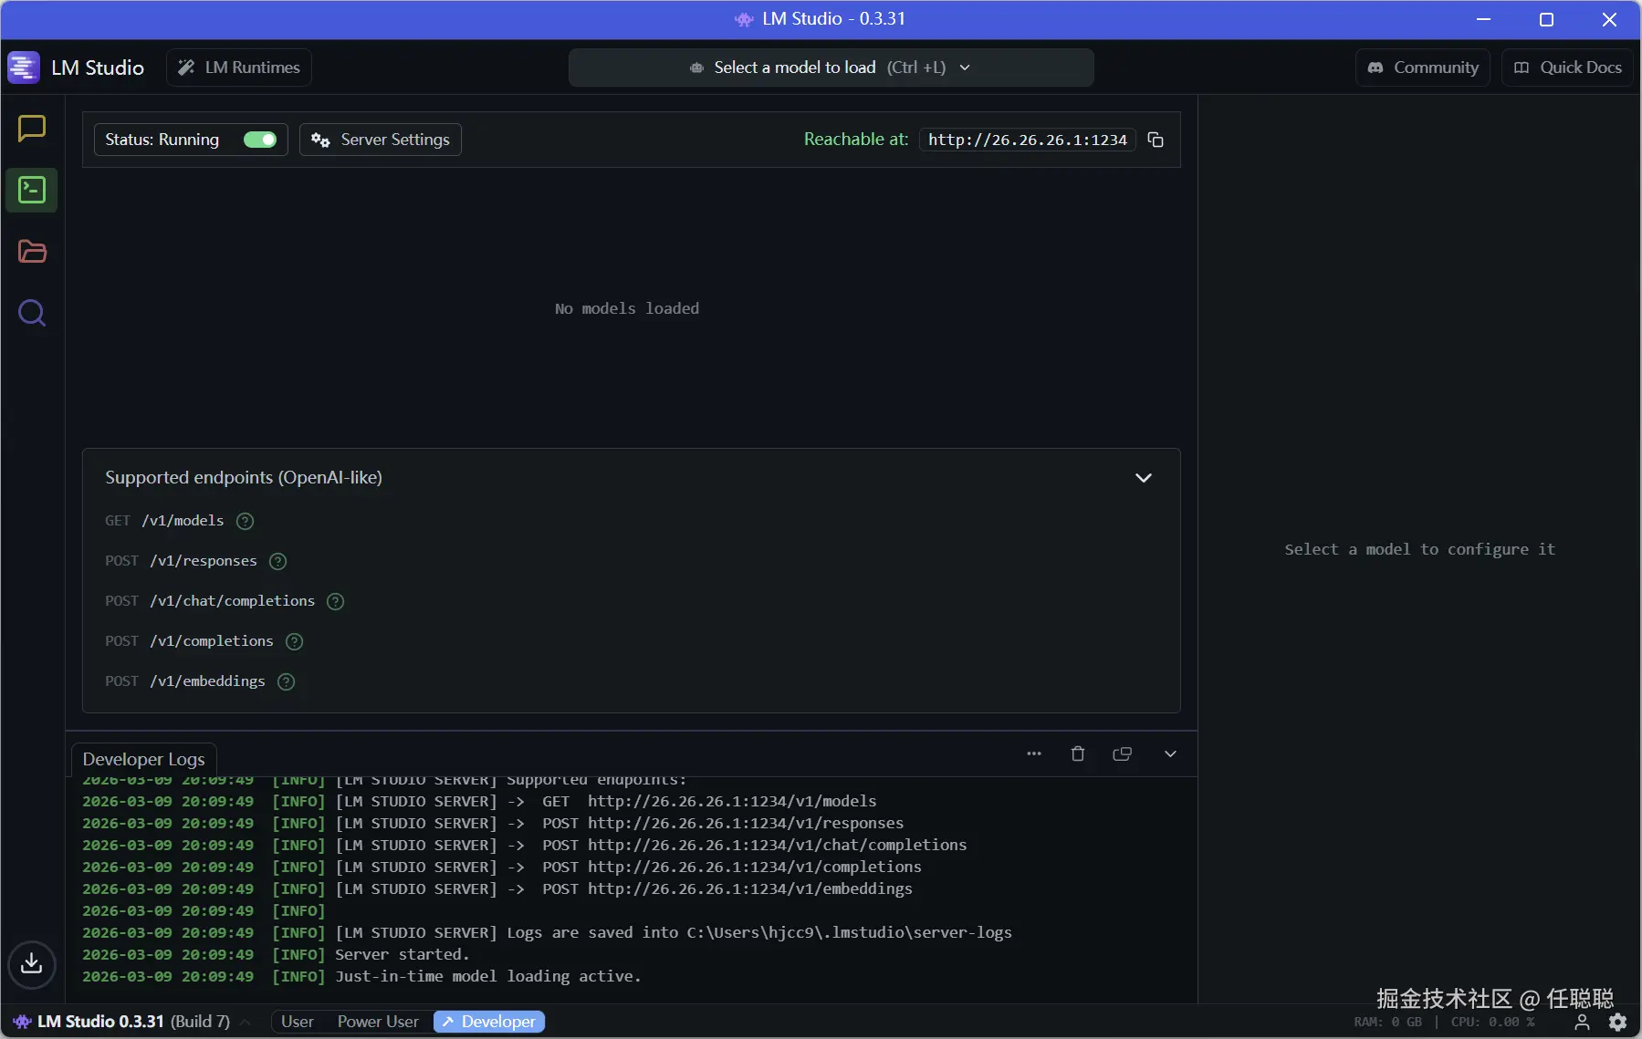Screen dimensions: 1642x1039
Task: Show help for GET /v1/models endpoint
Action: click(x=245, y=521)
